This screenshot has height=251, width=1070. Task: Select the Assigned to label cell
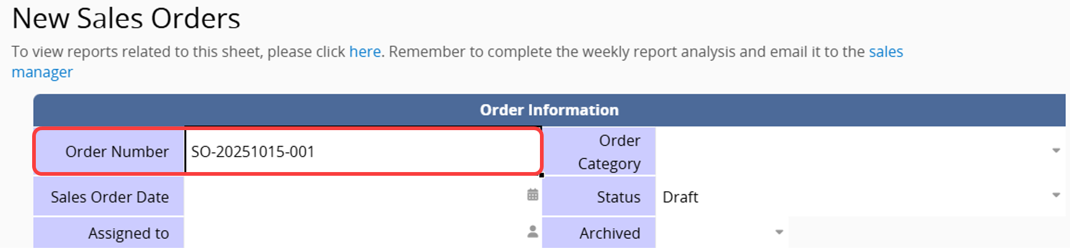(109, 233)
